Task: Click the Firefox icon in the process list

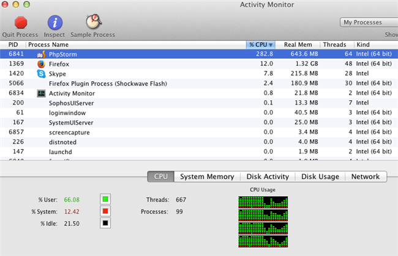Action: (x=41, y=64)
